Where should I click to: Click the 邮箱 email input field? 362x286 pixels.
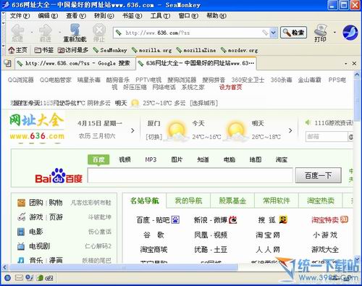pos(327,137)
